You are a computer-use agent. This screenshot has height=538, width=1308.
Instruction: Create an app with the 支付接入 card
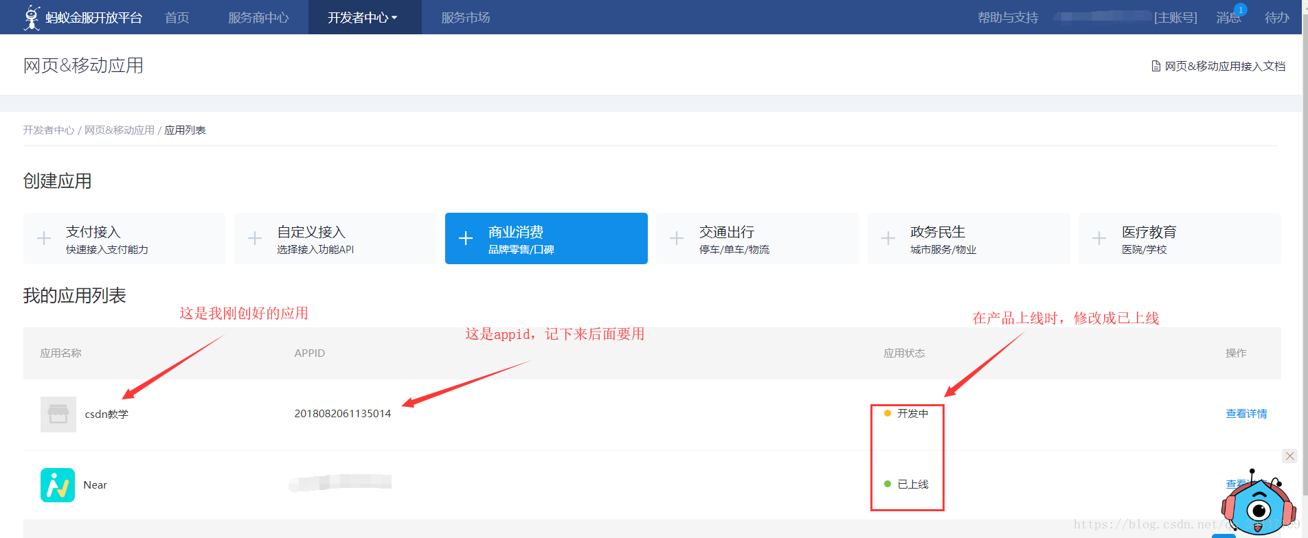click(x=124, y=238)
